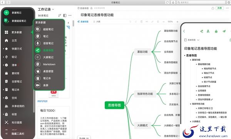Expand the 标签 tags section
Image resolution: width=231 pixels, height=139 pixels.
tap(3, 114)
